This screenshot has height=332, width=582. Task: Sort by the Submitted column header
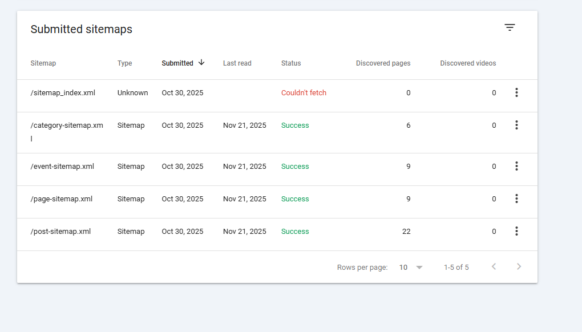(177, 63)
